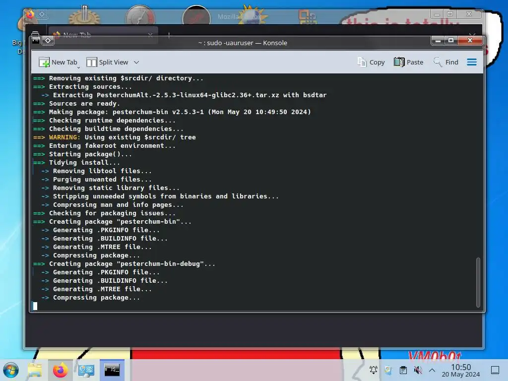Click "Entering fakeroot environment..." line

point(104,146)
